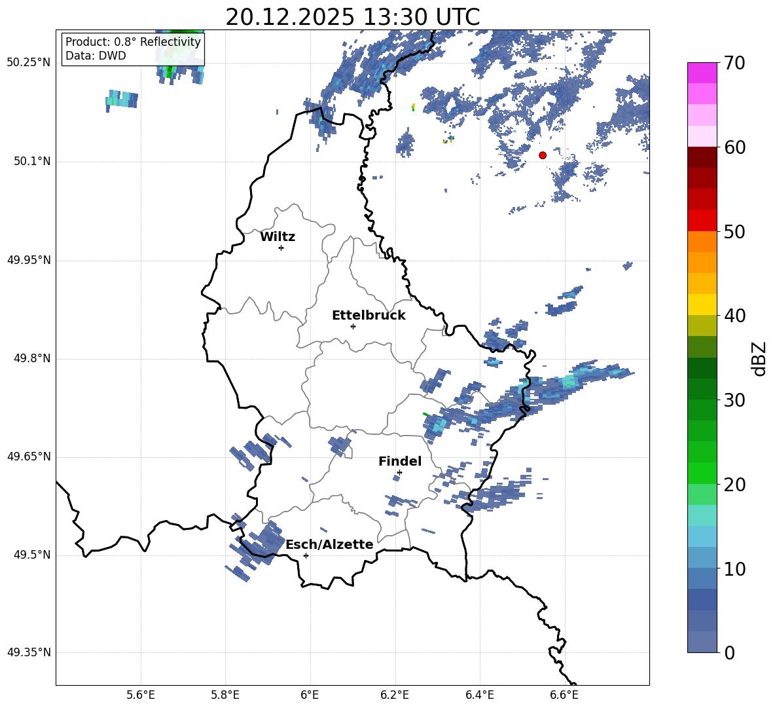Click the Wiltz cross marker
This screenshot has height=708, width=775.
(x=281, y=248)
